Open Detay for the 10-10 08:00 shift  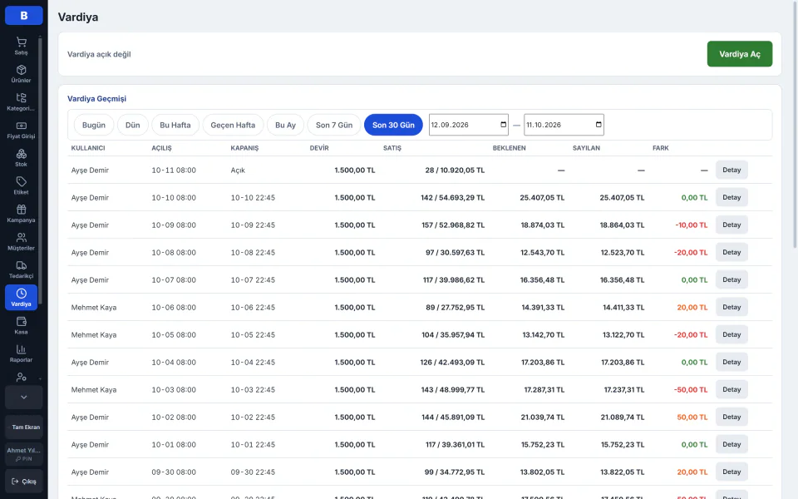click(731, 198)
